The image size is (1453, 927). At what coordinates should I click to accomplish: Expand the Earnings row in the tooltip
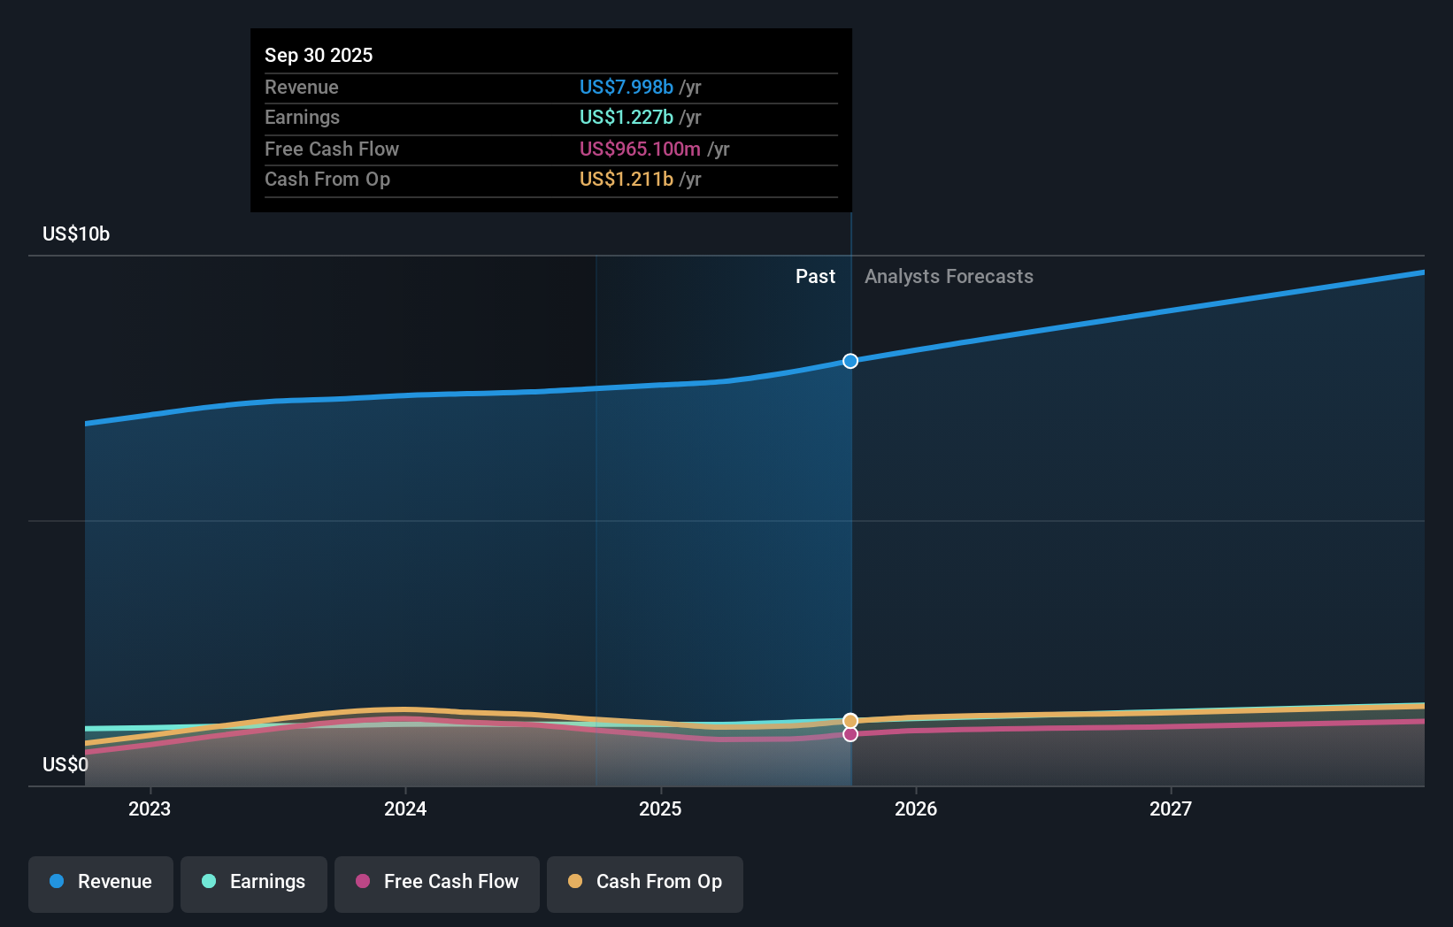(x=550, y=117)
